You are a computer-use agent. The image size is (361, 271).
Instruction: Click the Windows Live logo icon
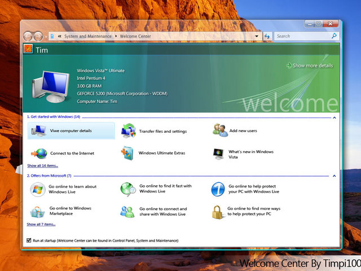click(x=38, y=190)
